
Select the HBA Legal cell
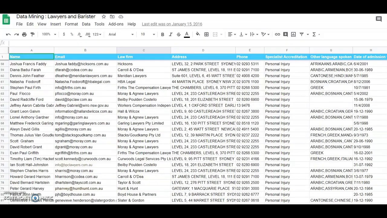point(144,82)
